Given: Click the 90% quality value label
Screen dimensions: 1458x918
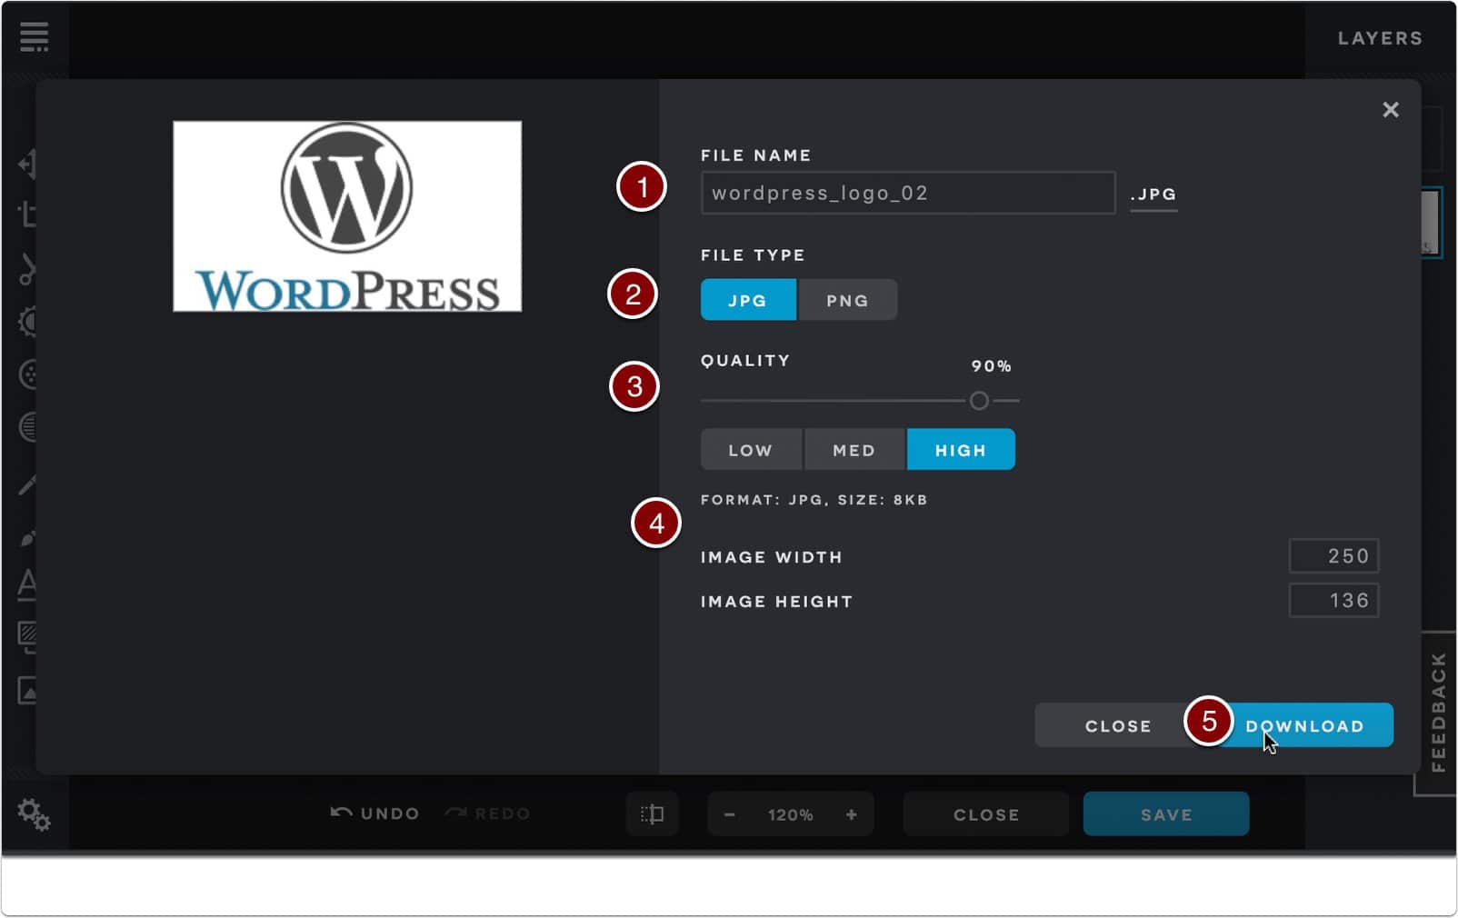Looking at the screenshot, I should [x=992, y=366].
